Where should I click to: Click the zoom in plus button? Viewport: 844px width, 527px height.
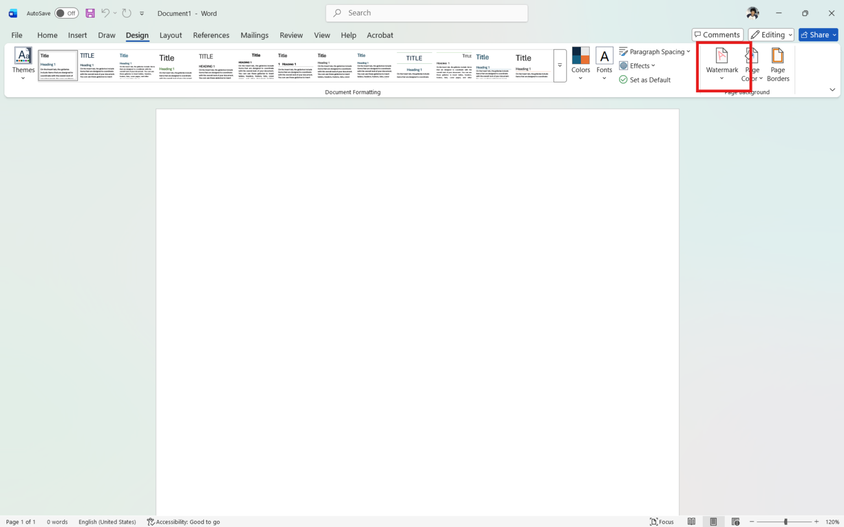817,522
